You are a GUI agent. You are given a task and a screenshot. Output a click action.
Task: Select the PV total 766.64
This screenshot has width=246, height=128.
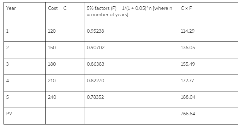[x=188, y=114]
